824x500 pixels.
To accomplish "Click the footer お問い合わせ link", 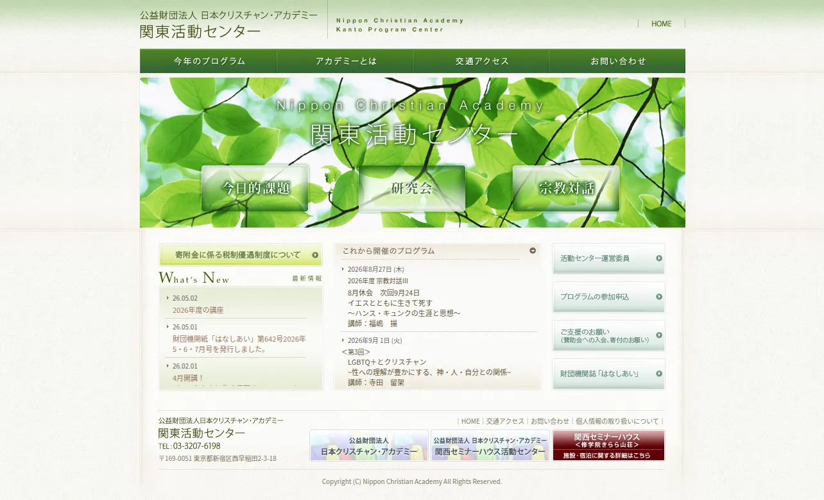I will point(550,421).
